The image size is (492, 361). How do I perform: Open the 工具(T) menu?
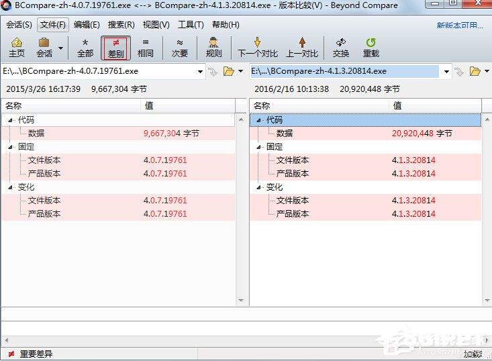pos(191,25)
